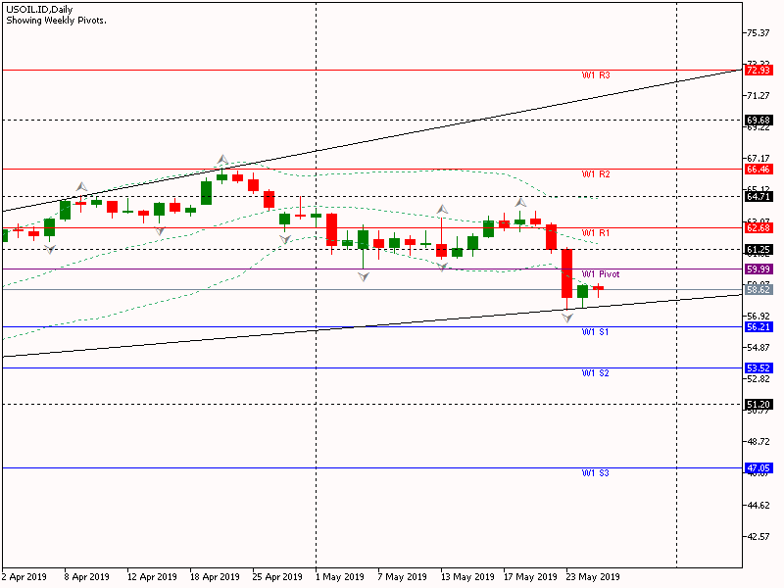This screenshot has height=588, width=784.
Task: Select the blue 47.05 price tag
Action: (758, 468)
